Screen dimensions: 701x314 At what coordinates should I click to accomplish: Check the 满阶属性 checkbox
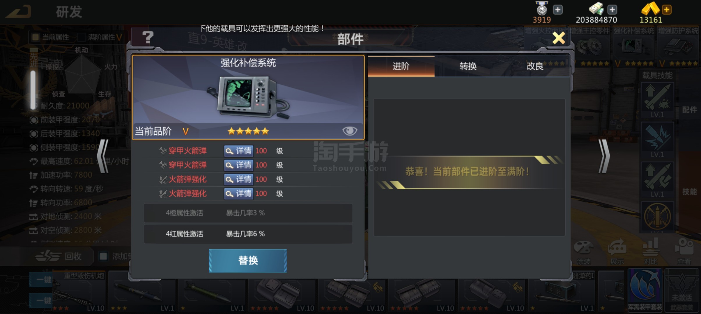click(x=82, y=37)
